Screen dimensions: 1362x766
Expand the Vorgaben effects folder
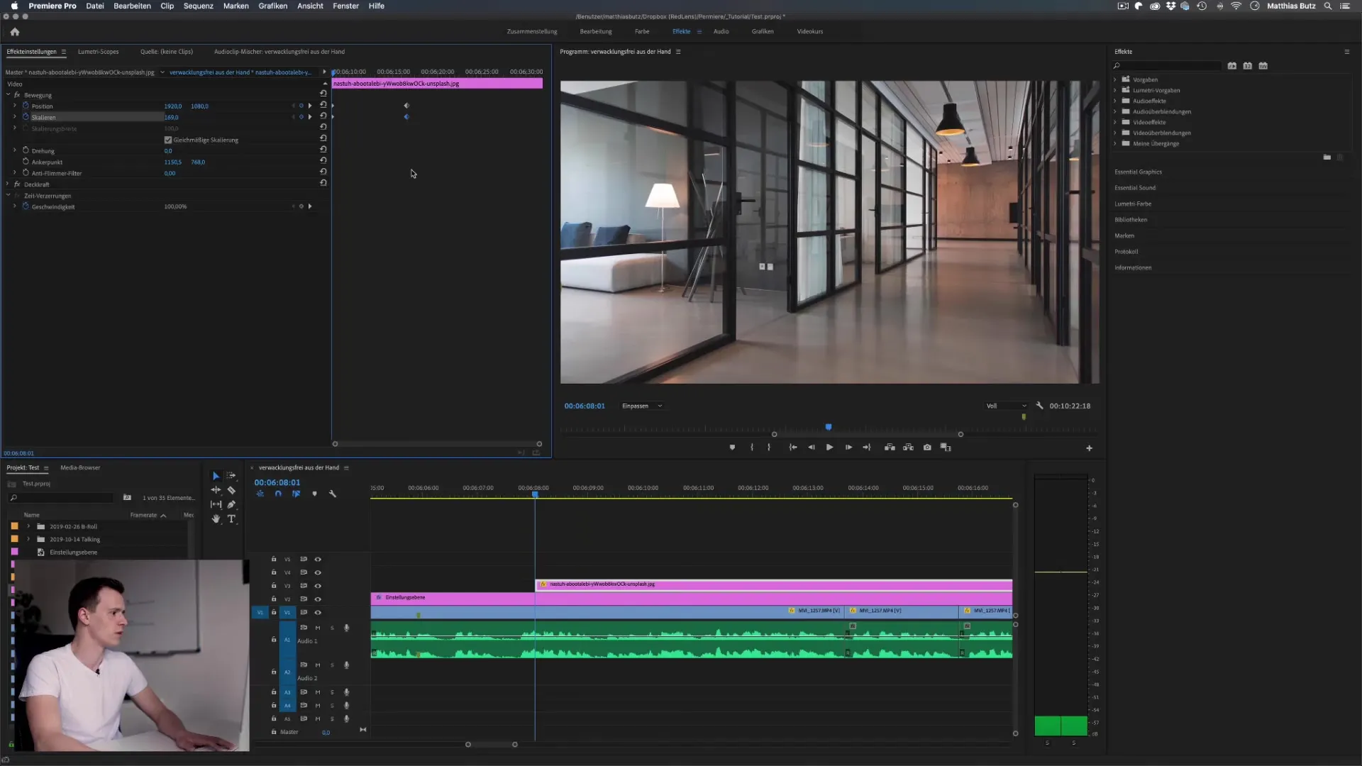click(x=1115, y=79)
